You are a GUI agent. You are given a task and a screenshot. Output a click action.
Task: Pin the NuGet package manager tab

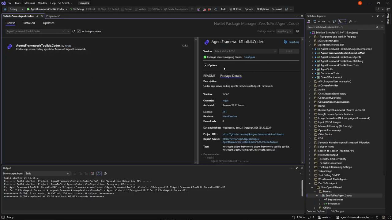point(37,16)
